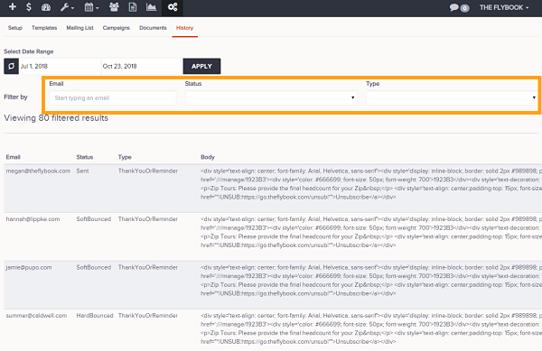Image resolution: width=542 pixels, height=351 pixels.
Task: Click SoftBounced status in jamie row
Action: [x=94, y=267]
